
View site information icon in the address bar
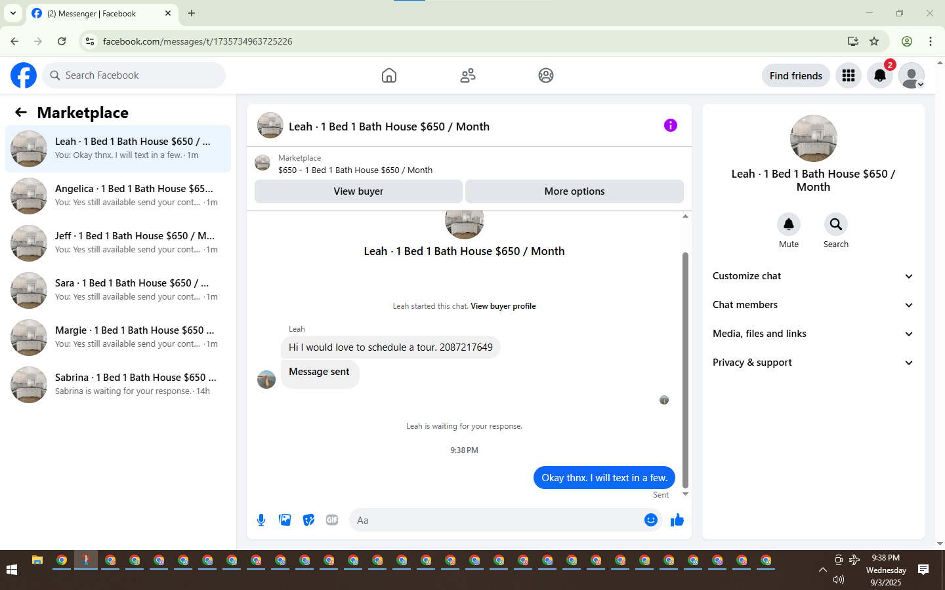(x=90, y=41)
